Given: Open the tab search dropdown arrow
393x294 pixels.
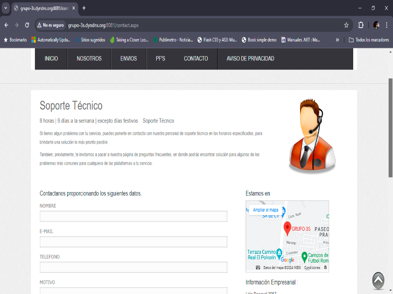Looking at the screenshot, I should tap(5, 8).
